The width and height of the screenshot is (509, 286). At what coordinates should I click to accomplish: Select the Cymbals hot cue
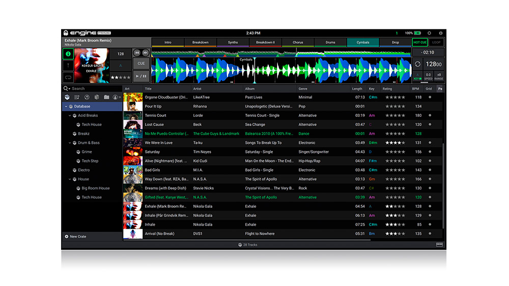click(362, 43)
